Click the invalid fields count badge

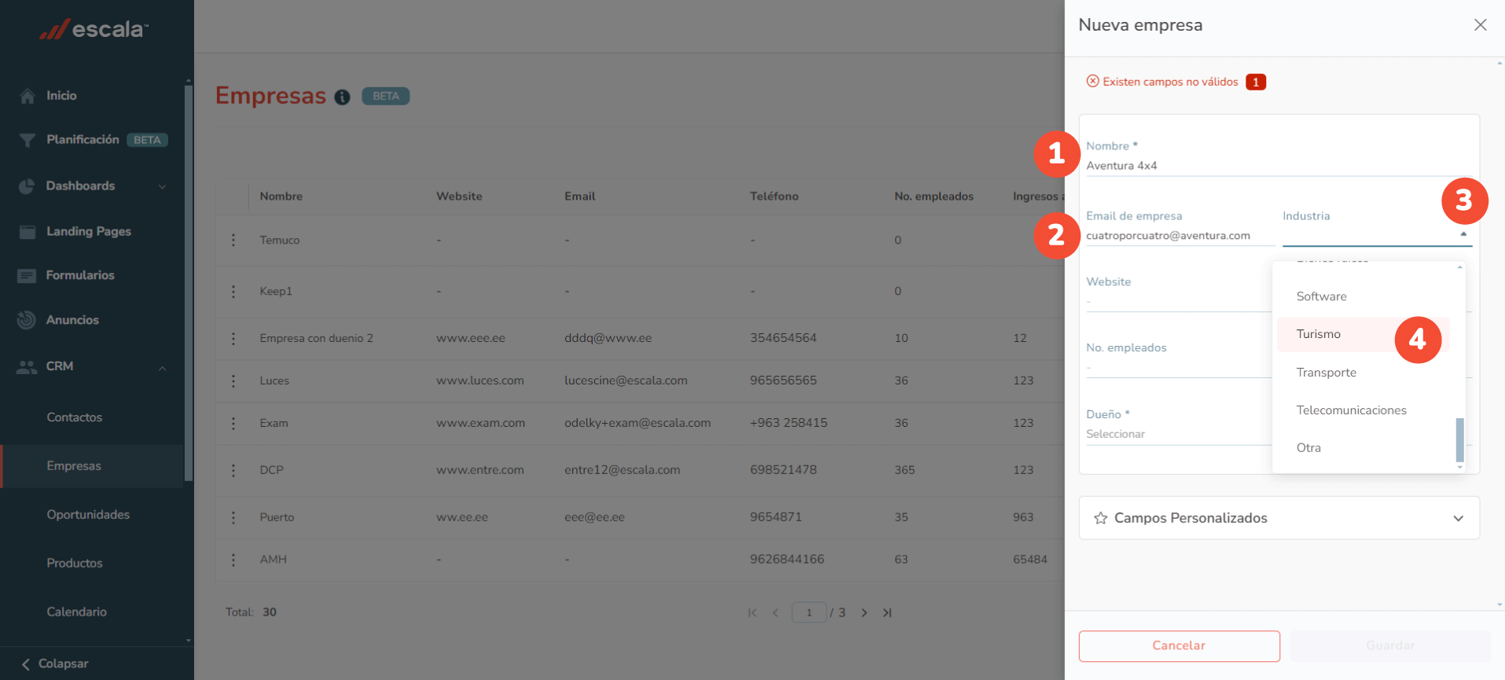(1256, 82)
